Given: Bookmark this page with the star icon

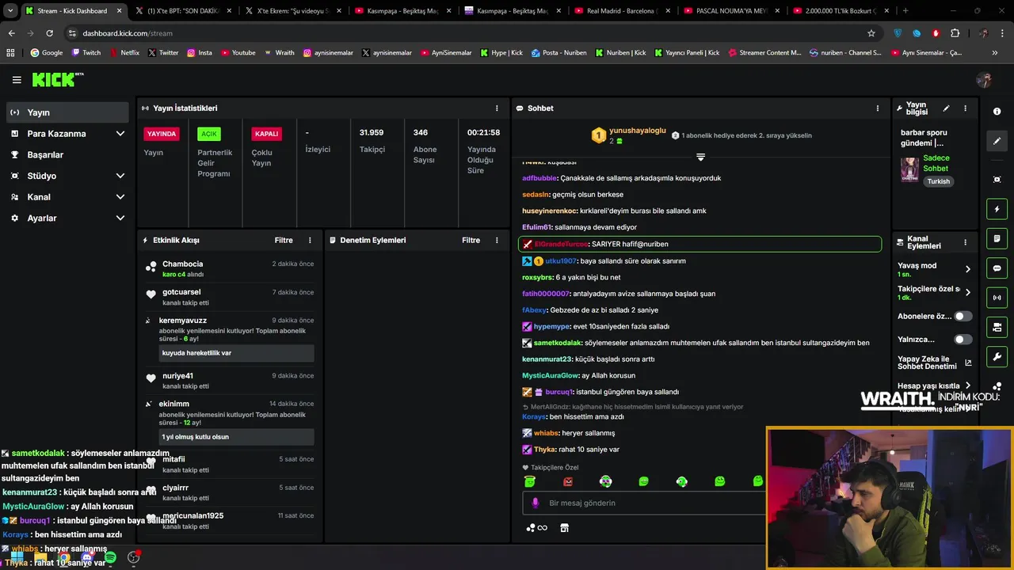Looking at the screenshot, I should pos(871,33).
